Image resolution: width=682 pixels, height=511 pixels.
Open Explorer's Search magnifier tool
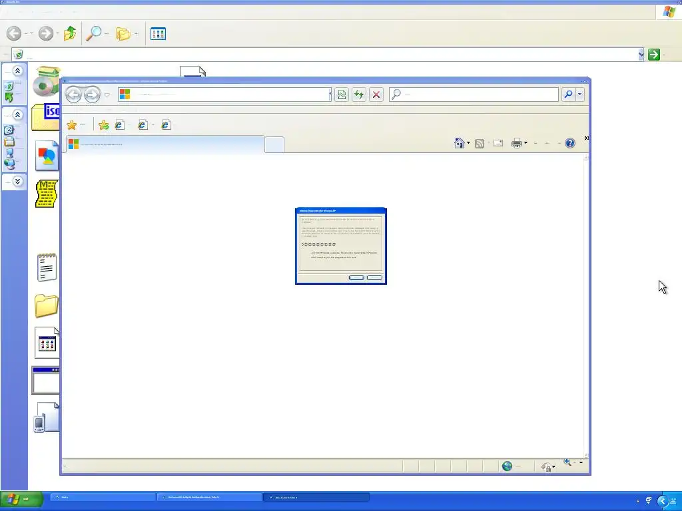[93, 33]
